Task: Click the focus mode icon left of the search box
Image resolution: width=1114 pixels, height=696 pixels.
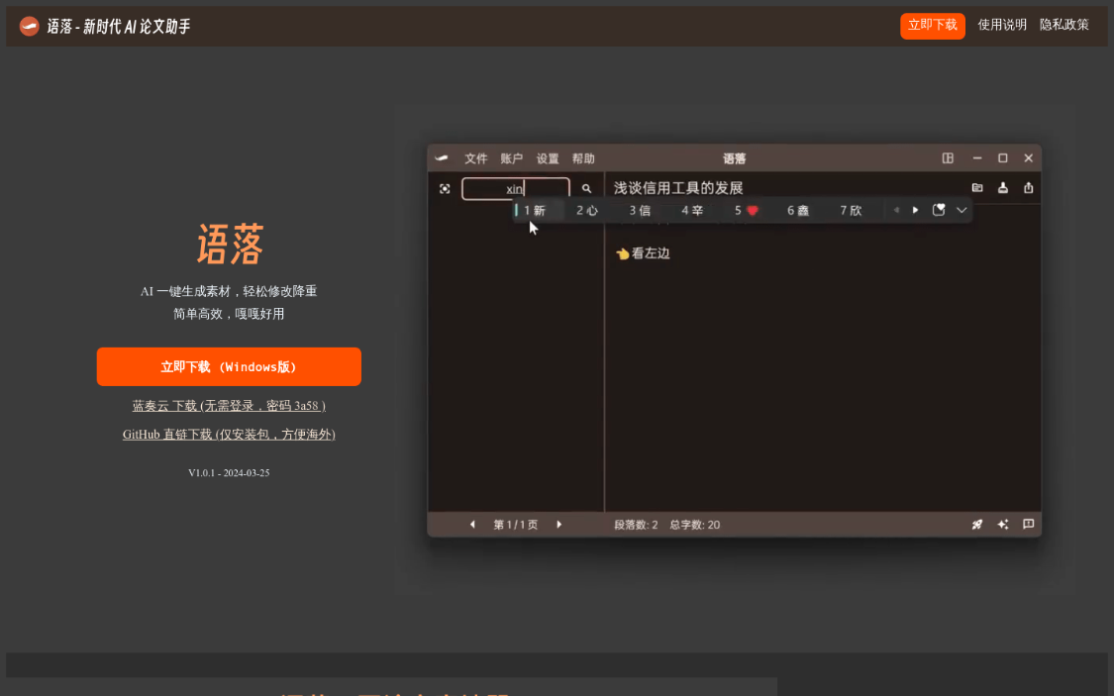Action: (x=446, y=188)
